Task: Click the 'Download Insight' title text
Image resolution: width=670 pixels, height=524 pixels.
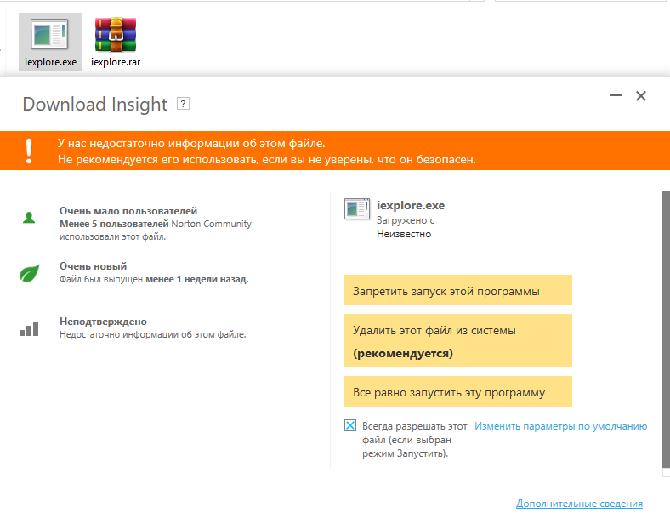Action: [95, 105]
